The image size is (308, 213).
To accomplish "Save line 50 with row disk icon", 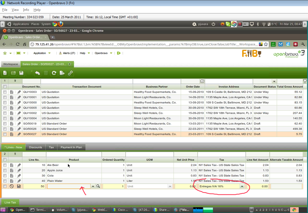I will 19,186.
